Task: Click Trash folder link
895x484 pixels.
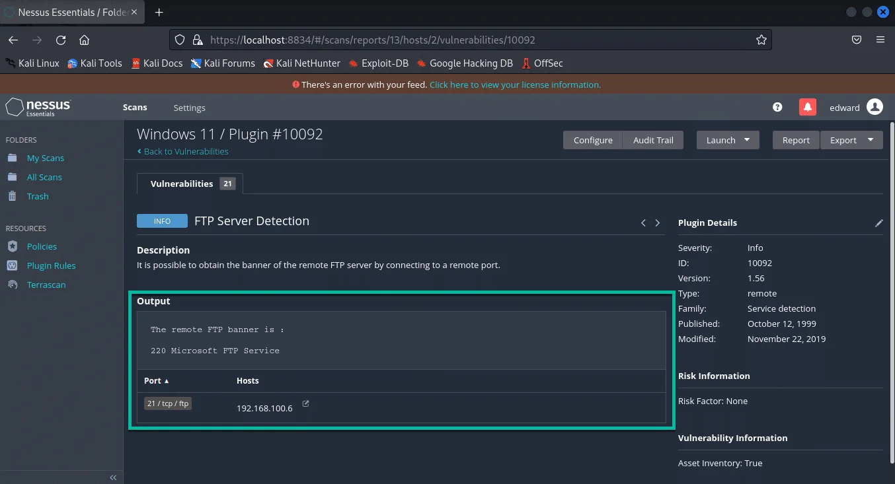Action: [38, 196]
